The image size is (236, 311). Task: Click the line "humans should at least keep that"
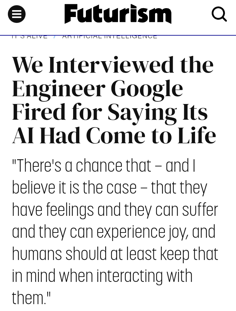coord(115,254)
